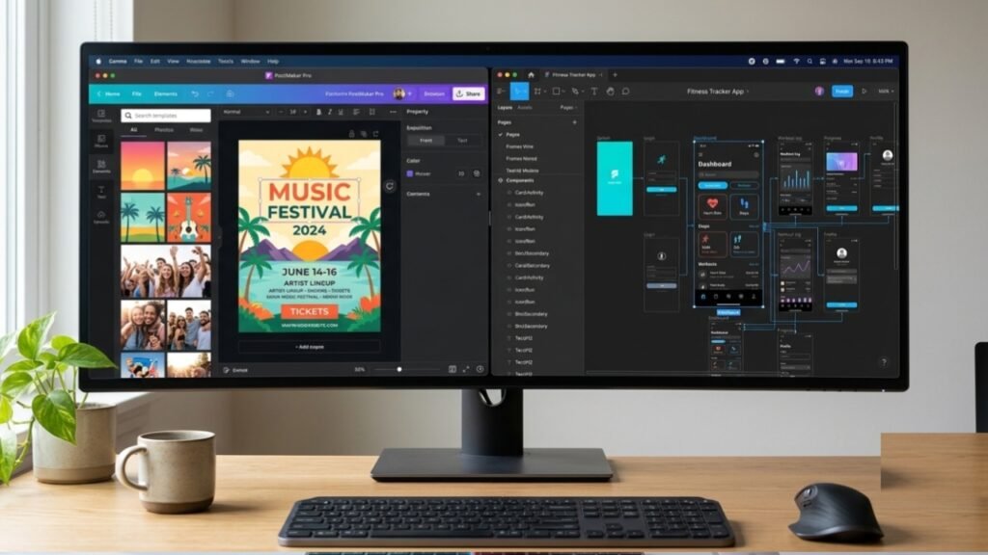Select the Front option under Exposition

[x=425, y=141]
